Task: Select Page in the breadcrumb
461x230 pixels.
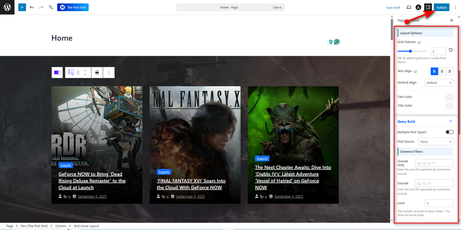Action: [x=10, y=226]
